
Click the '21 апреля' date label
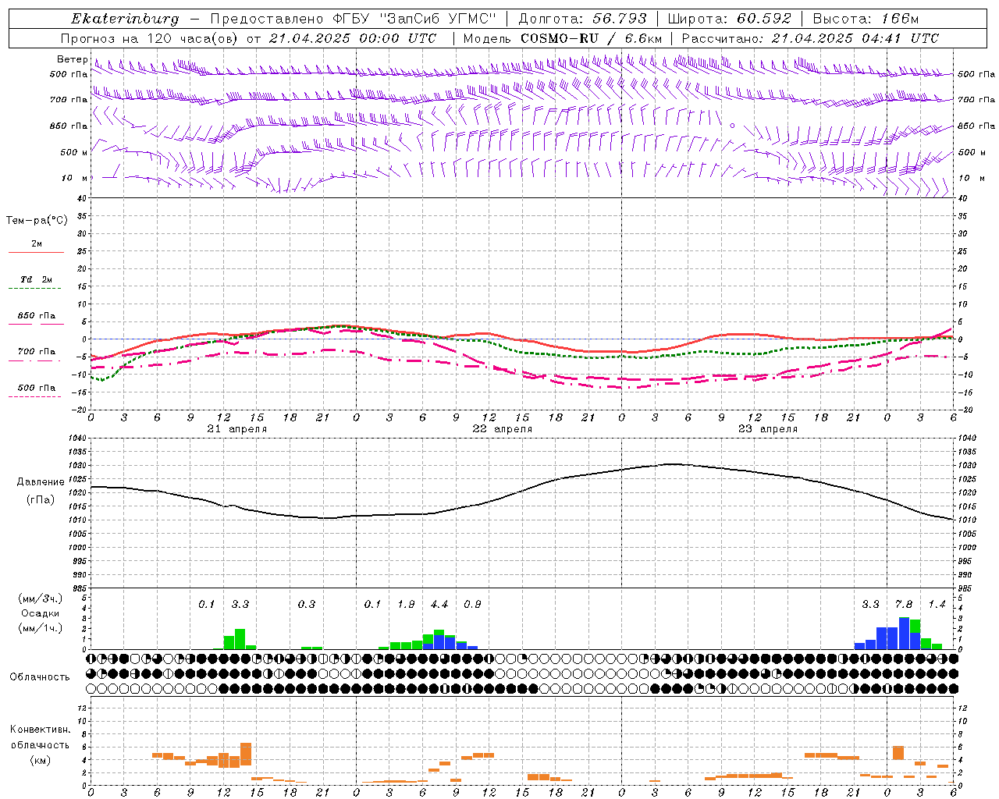coord(237,429)
